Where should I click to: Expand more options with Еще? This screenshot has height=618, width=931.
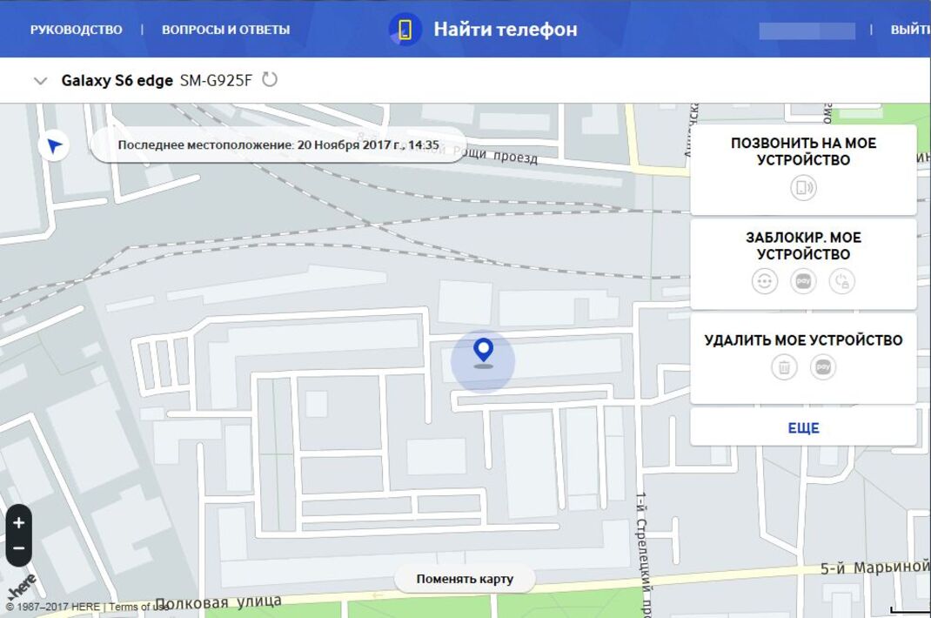tap(803, 428)
